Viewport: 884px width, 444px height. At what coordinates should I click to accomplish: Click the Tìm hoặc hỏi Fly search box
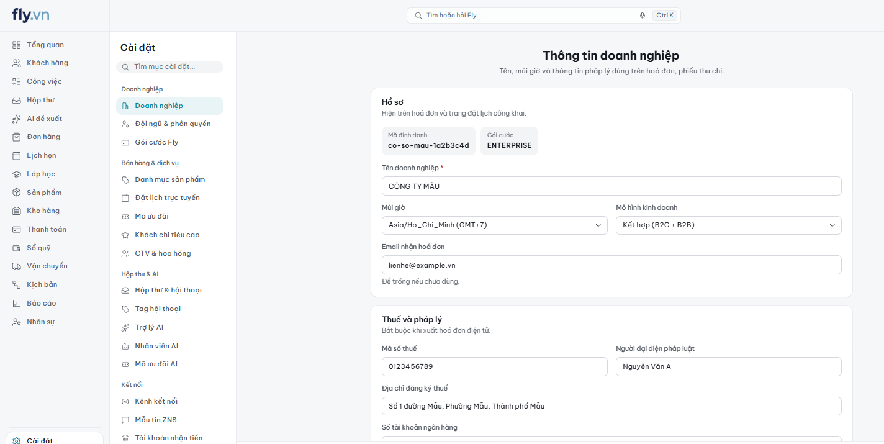(543, 16)
